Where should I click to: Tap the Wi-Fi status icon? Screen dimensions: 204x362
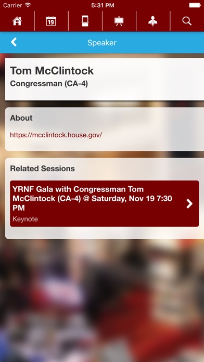[28, 5]
